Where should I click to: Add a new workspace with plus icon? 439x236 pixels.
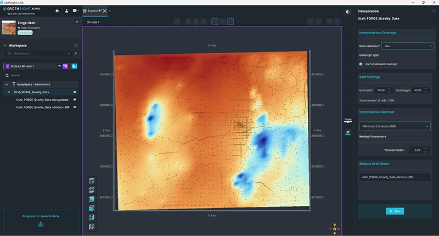pos(76,46)
